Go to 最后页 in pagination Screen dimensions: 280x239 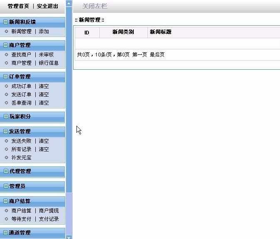click(x=157, y=55)
